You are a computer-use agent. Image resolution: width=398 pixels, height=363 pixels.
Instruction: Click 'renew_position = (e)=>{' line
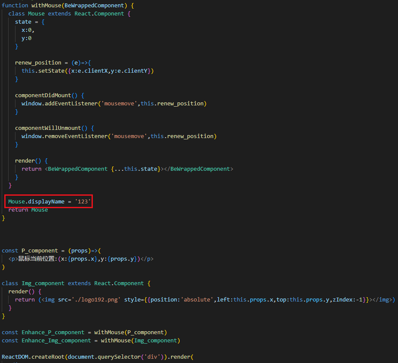tap(53, 63)
